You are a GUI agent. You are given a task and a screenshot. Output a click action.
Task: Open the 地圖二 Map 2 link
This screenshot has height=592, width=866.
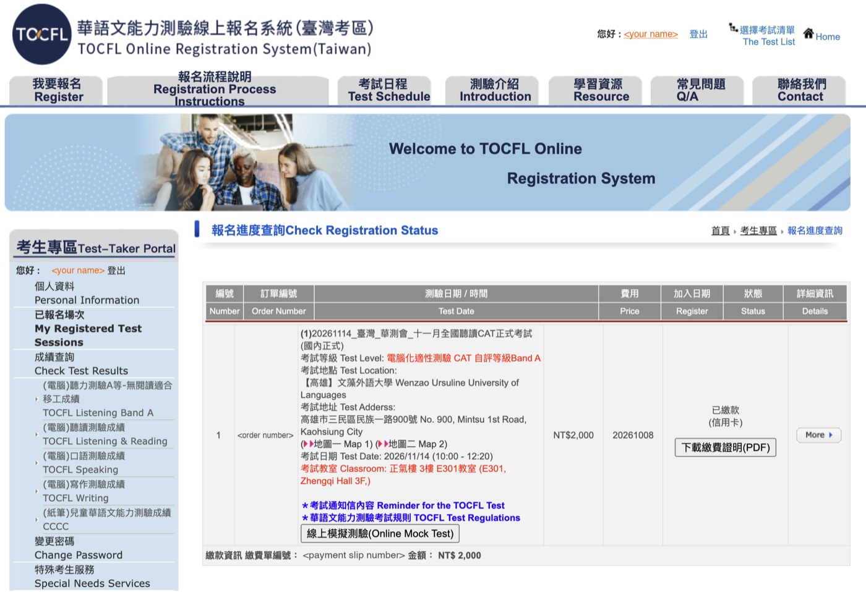[x=411, y=444]
